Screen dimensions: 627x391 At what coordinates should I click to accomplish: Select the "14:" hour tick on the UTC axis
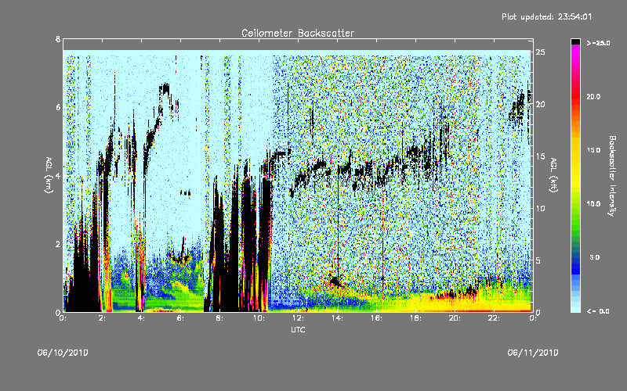337,318
